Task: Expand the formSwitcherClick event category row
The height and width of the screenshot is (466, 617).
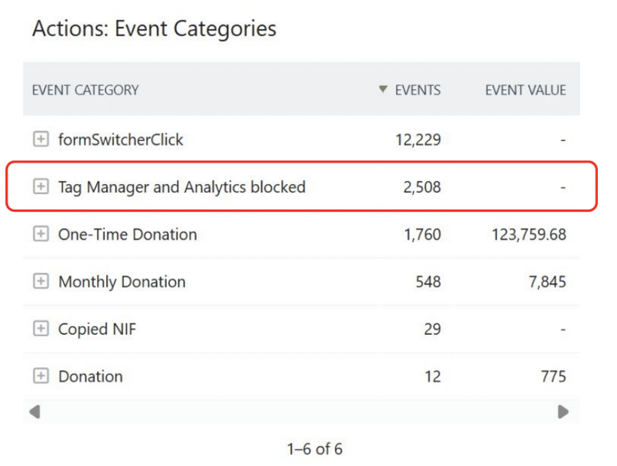Action: coord(41,139)
